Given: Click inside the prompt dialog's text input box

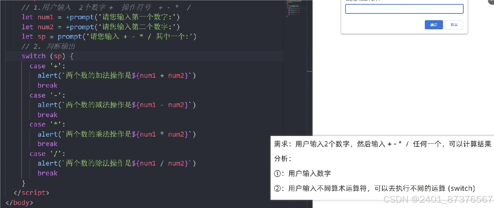Looking at the screenshot, I should [404, 9].
